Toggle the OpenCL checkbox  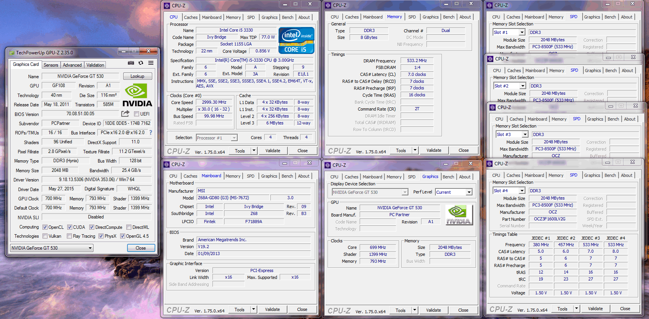pyautogui.click(x=45, y=227)
